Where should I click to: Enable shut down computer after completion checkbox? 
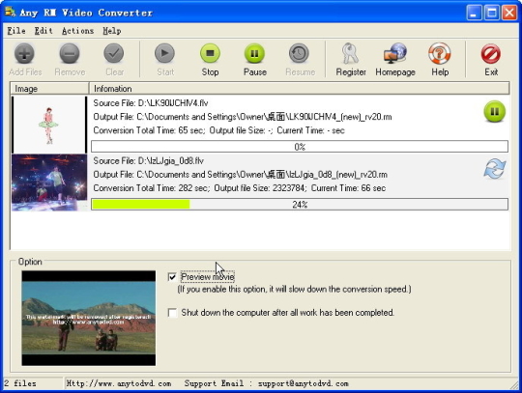(172, 313)
